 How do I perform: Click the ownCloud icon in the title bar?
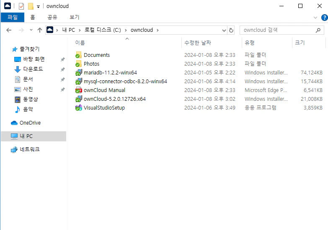[x=8, y=6]
